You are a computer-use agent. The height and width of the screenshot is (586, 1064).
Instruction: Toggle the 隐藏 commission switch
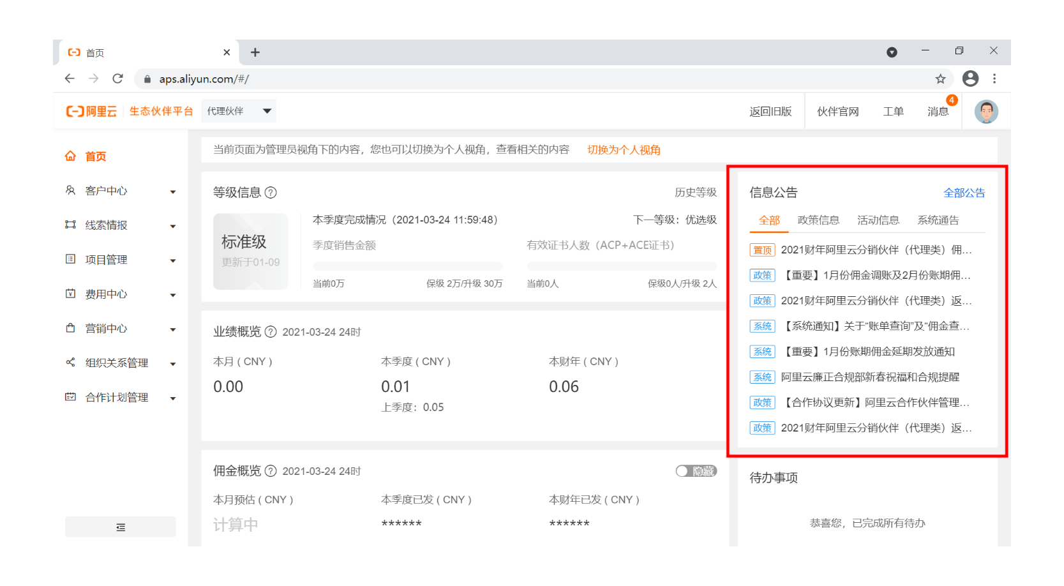(x=696, y=471)
